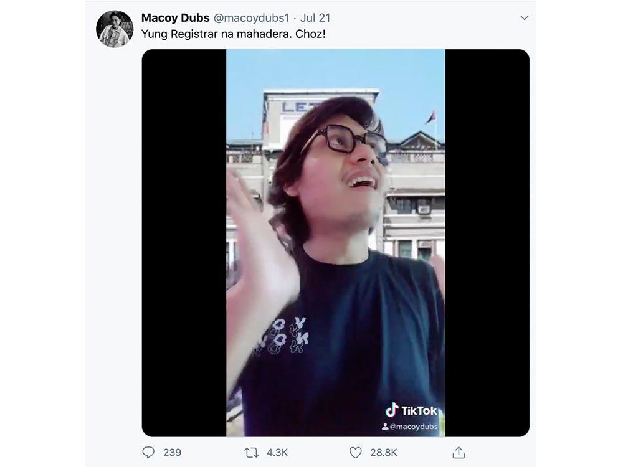Click the retweet arrows icon
Viewport: 623px width, 467px height.
click(252, 452)
